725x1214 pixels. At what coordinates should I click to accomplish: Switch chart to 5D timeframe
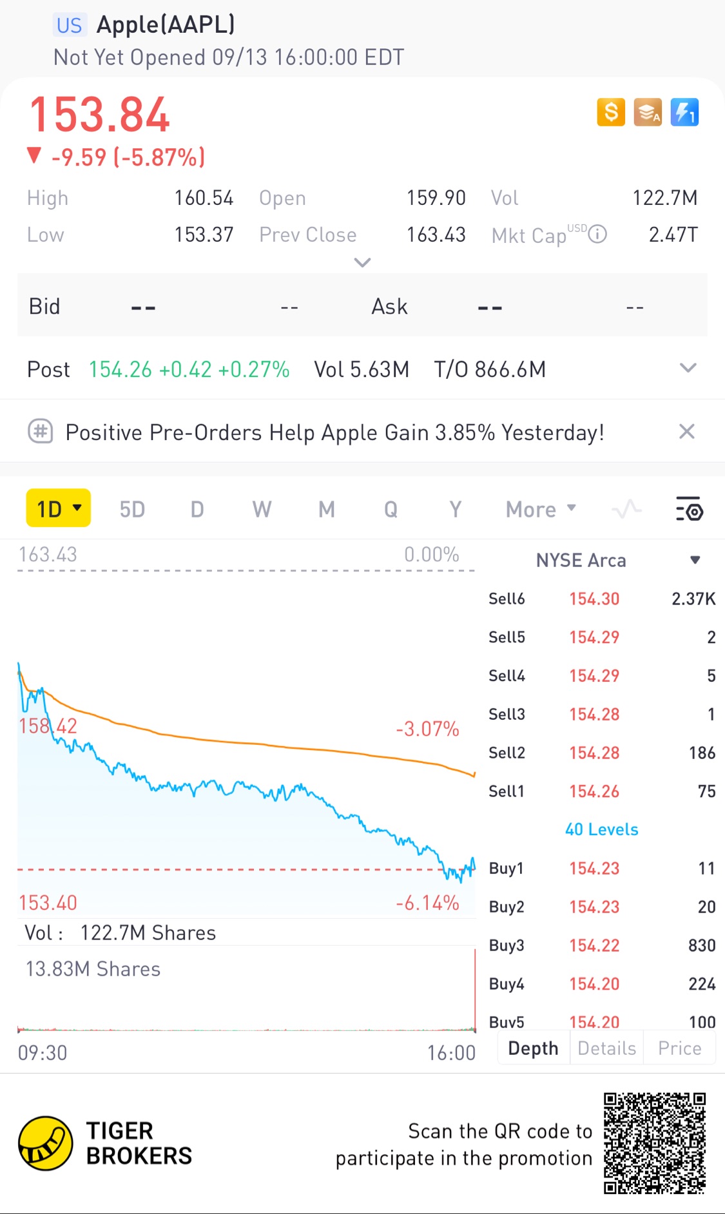[132, 510]
